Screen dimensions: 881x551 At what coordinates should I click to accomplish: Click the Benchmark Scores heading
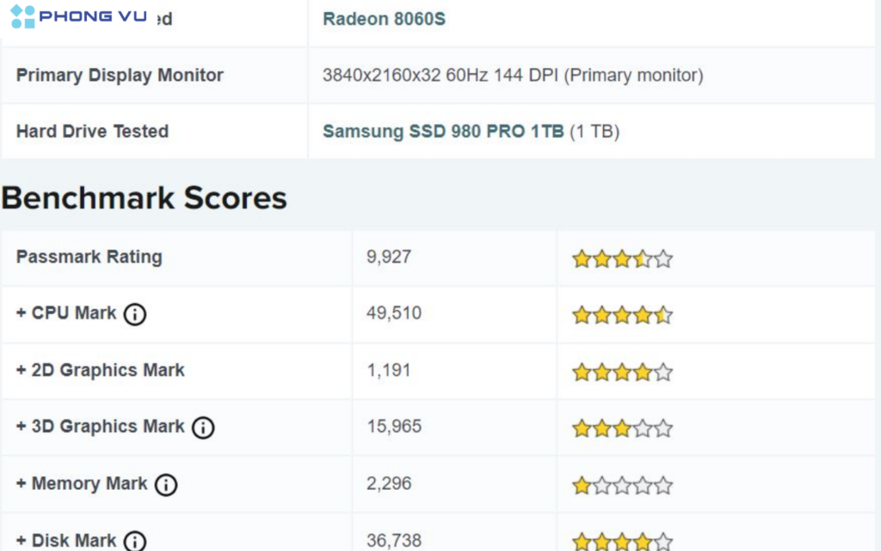coord(144,198)
